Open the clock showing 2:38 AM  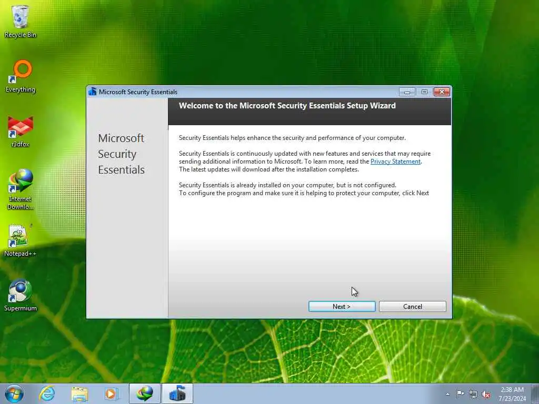point(512,394)
